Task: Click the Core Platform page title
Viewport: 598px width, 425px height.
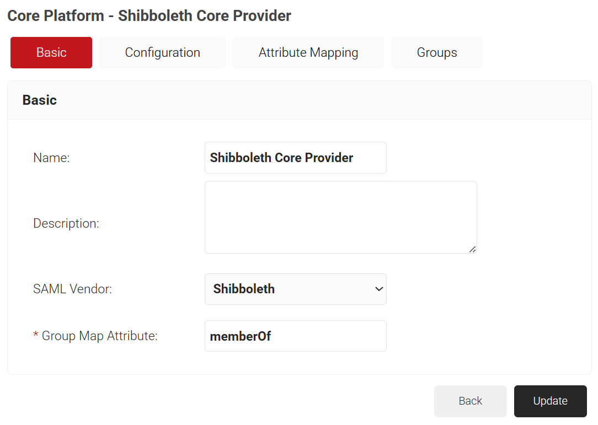Action: coord(149,15)
